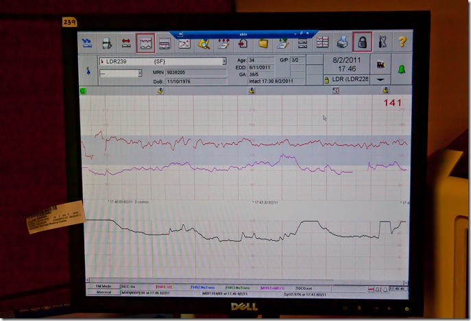Click the left arrow of the horizontal scrollbar
471x321 pixels.
[x=87, y=281]
